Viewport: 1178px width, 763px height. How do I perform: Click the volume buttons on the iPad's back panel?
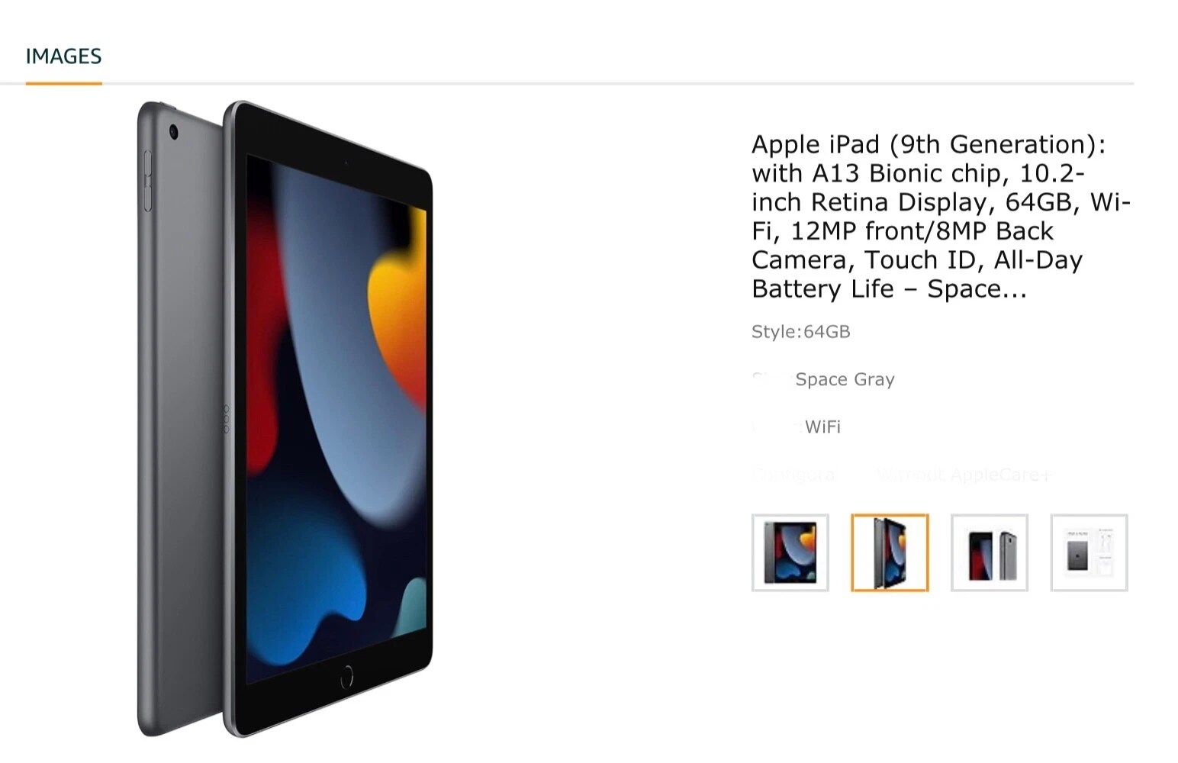[x=147, y=181]
